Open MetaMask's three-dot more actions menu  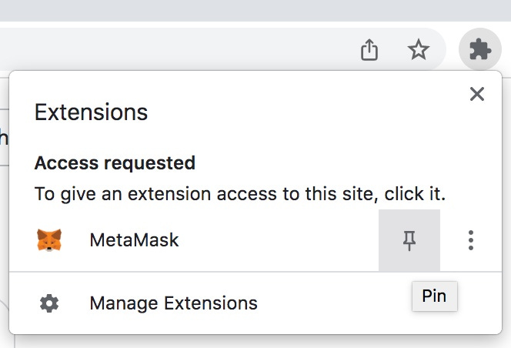click(x=470, y=240)
